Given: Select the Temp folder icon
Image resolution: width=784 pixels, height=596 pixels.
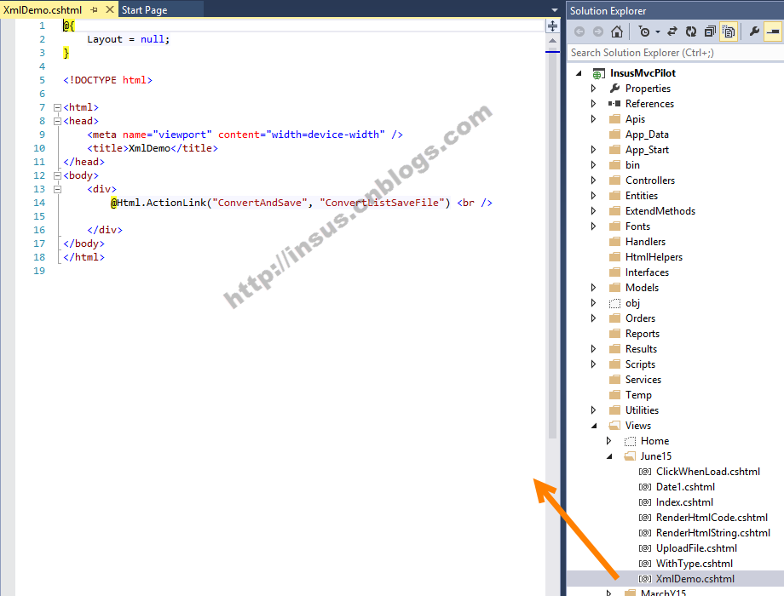Looking at the screenshot, I should [x=614, y=395].
